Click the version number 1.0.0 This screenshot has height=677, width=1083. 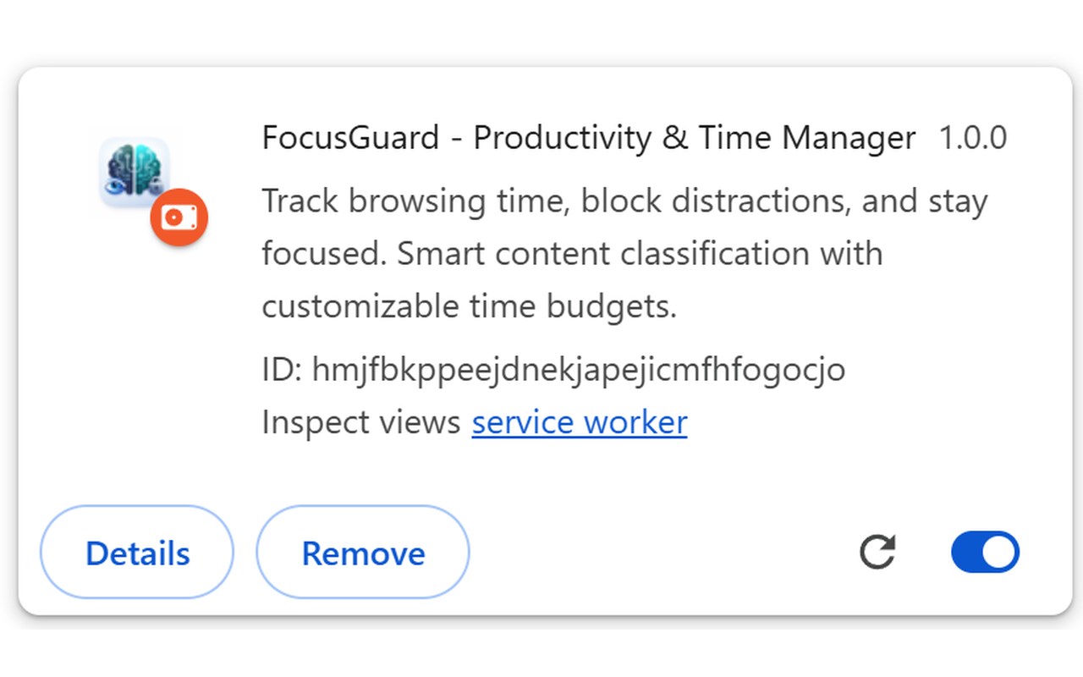[973, 137]
